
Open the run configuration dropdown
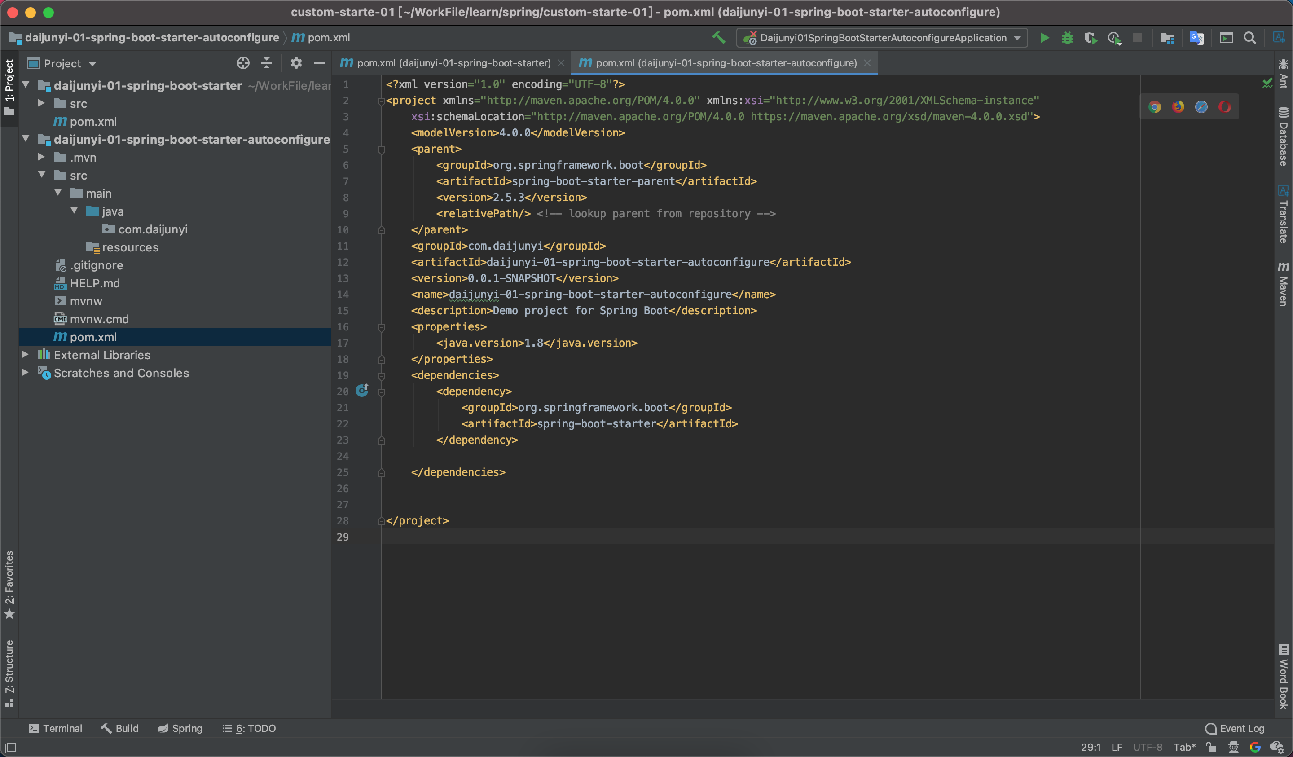point(882,38)
